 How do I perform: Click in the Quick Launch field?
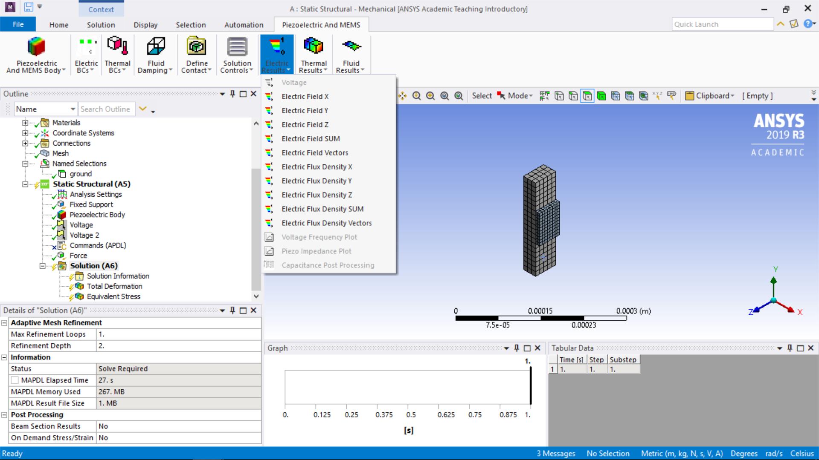(x=723, y=24)
